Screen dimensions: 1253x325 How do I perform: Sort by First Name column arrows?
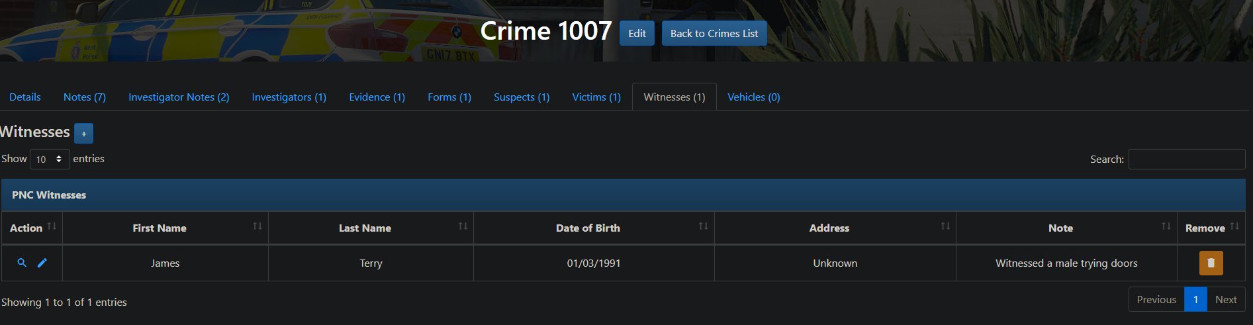(257, 227)
